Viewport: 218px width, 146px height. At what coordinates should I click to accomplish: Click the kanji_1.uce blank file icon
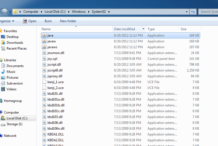pos(44,82)
